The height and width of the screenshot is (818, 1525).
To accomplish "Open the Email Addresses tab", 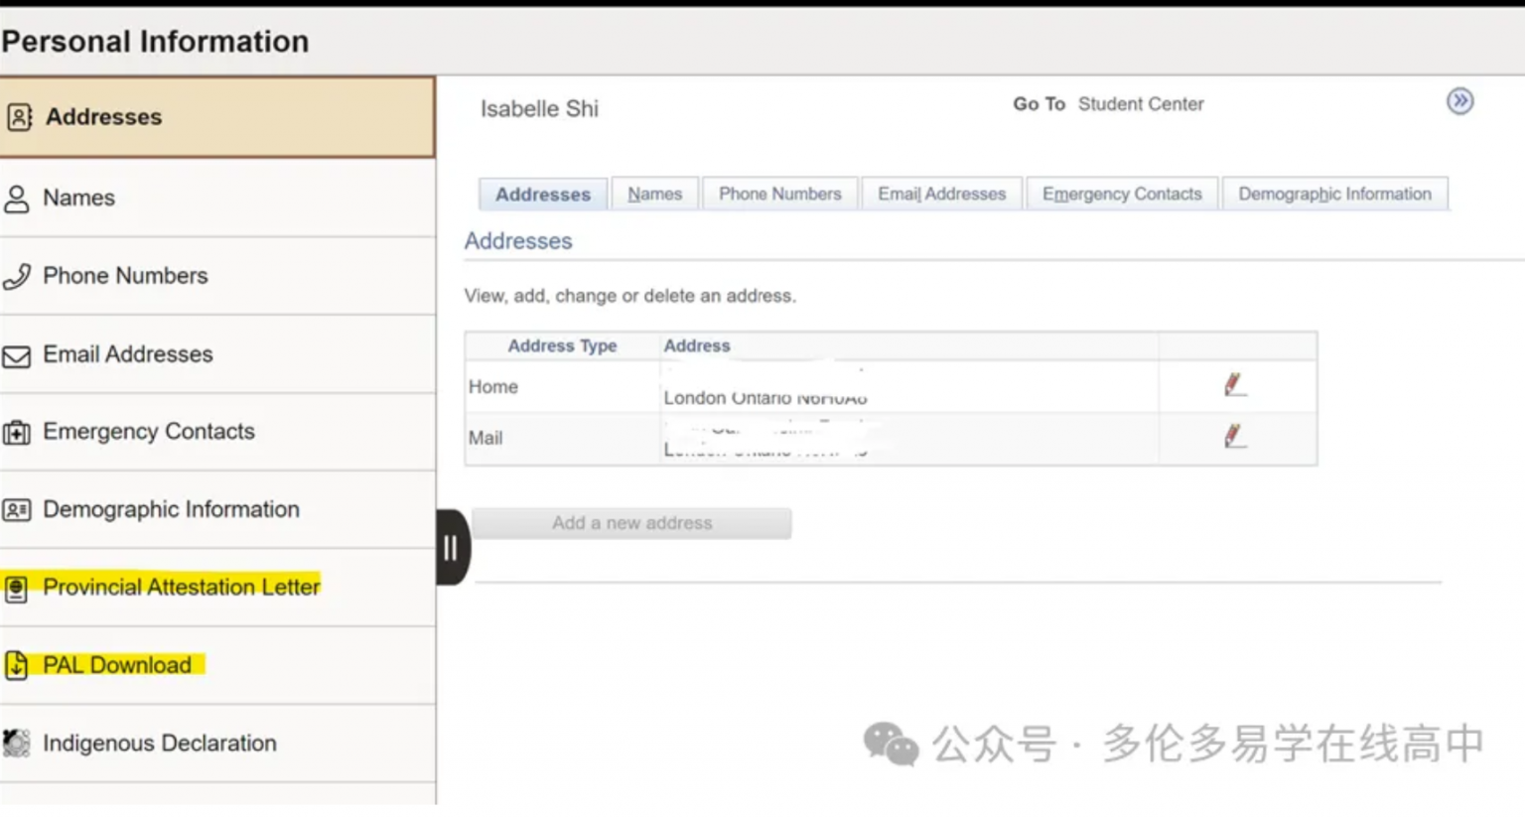I will click(x=941, y=194).
